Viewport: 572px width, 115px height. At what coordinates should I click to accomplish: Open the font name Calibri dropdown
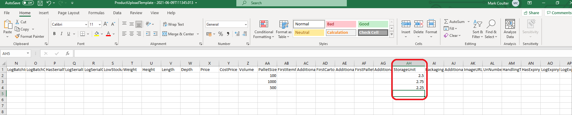tap(86, 24)
